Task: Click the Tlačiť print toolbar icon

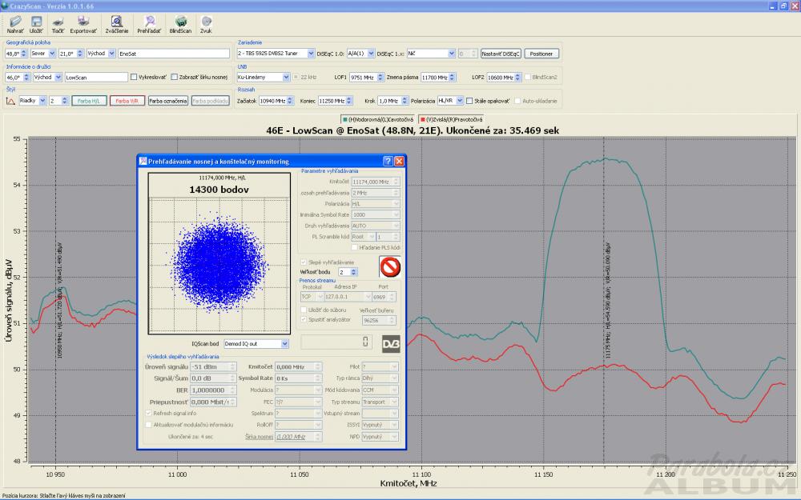Action: pos(58,24)
